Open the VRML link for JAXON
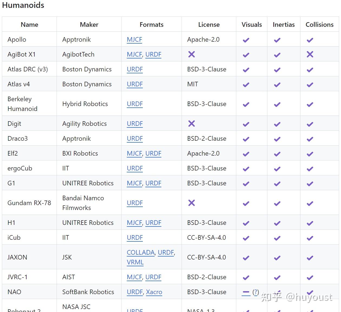 (x=135, y=262)
